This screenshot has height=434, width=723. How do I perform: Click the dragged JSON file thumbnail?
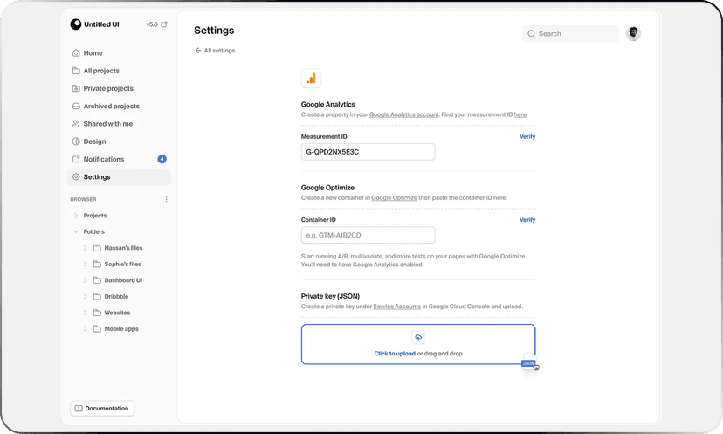click(529, 361)
